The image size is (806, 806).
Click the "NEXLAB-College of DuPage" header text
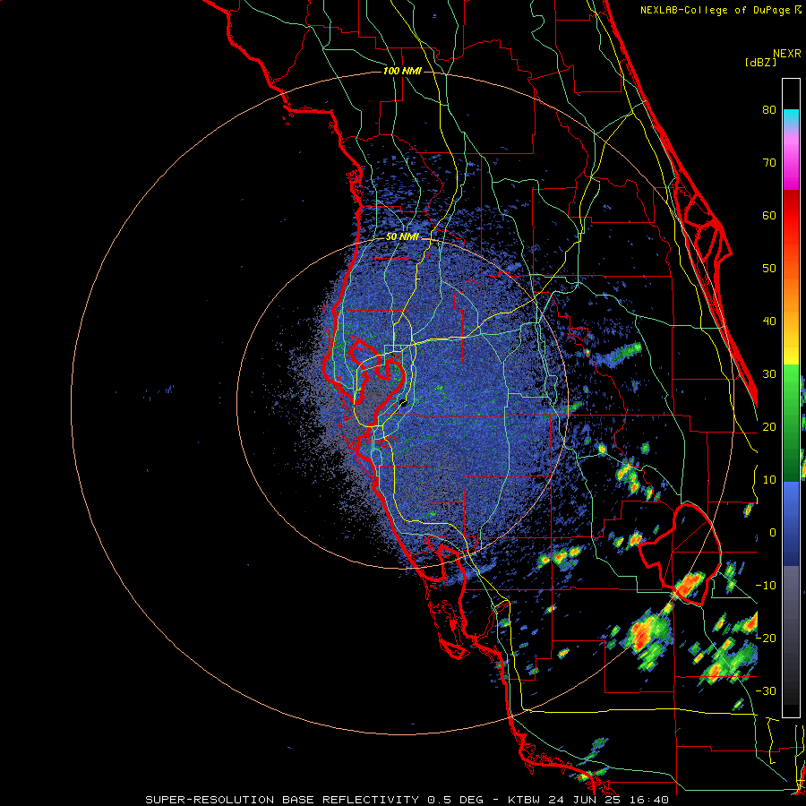click(x=715, y=10)
